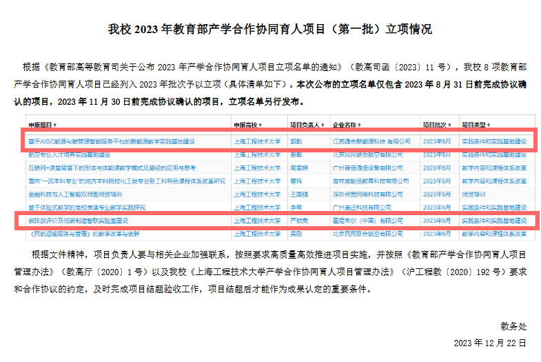Click the page title heading 我校2023年教育部产学合作
Screen dimensions: 541x362
(x=270, y=29)
